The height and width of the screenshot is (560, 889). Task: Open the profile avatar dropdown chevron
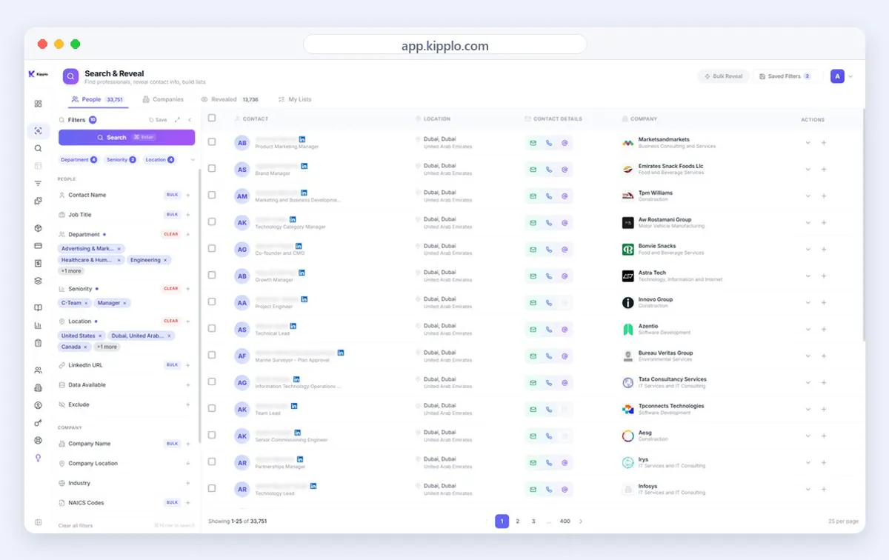pos(850,76)
